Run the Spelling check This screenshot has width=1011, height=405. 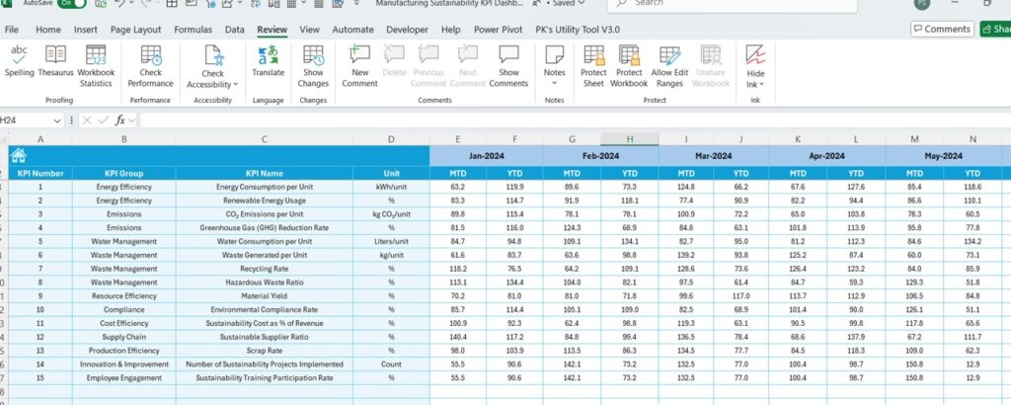tap(20, 62)
